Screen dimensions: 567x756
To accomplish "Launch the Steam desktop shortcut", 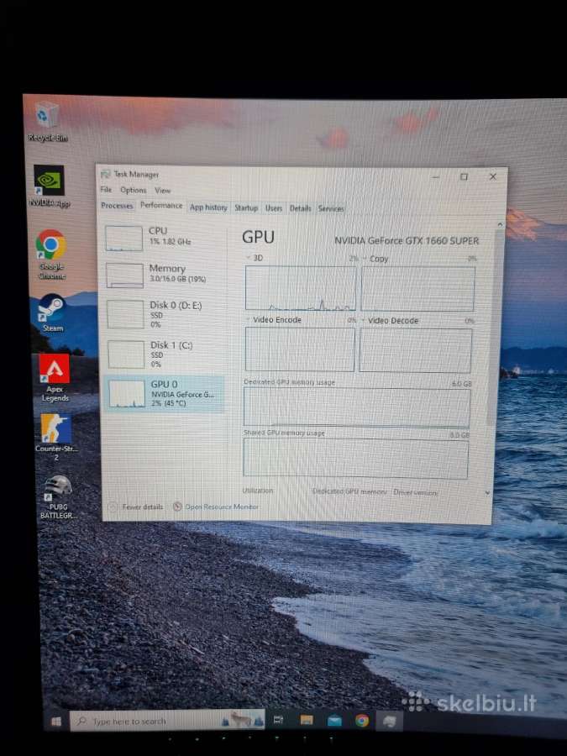I will [x=51, y=313].
